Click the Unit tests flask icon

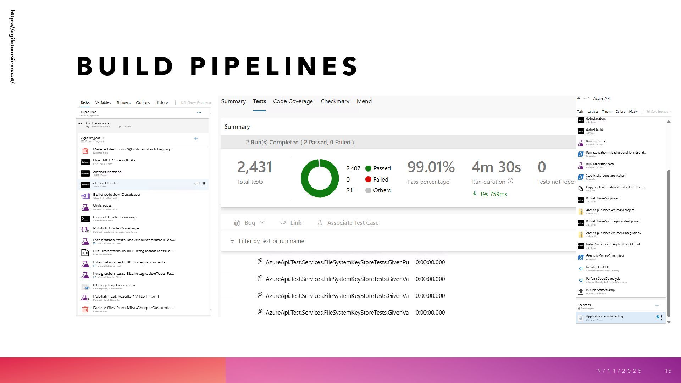(x=85, y=207)
